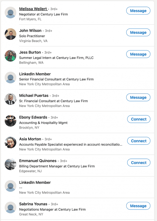Click Michael Puertas's profile photo
157x221 pixels.
coord(10,99)
